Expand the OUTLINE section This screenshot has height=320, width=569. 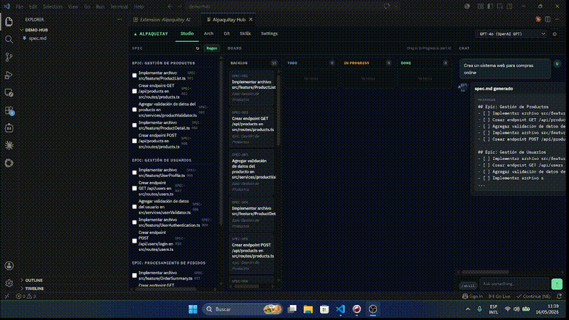point(33,280)
